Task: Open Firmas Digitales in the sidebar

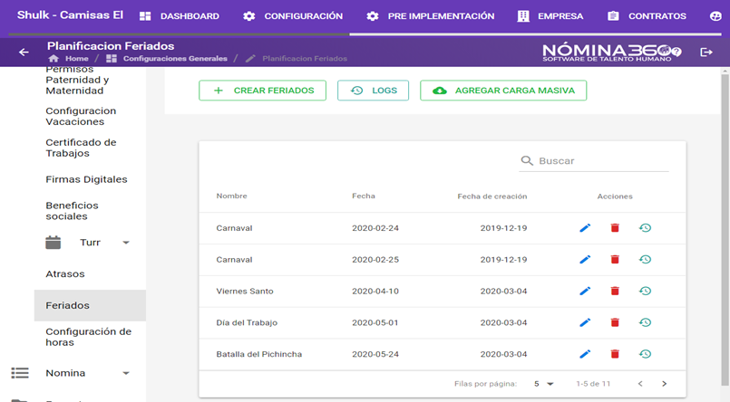Action: pos(86,179)
